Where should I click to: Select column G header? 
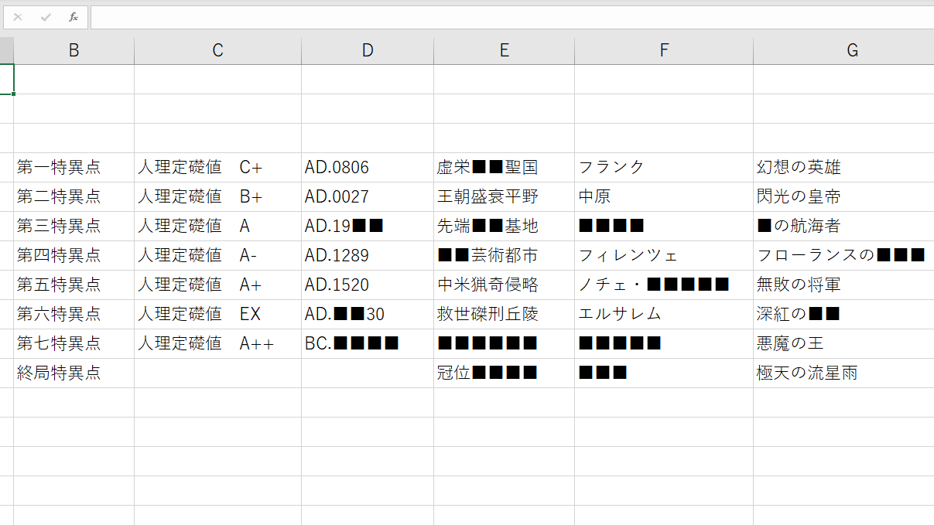click(851, 50)
